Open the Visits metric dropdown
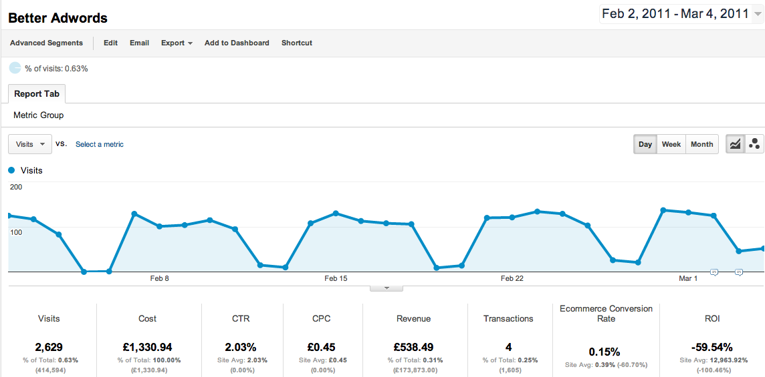The width and height of the screenshot is (765, 377). (x=30, y=144)
